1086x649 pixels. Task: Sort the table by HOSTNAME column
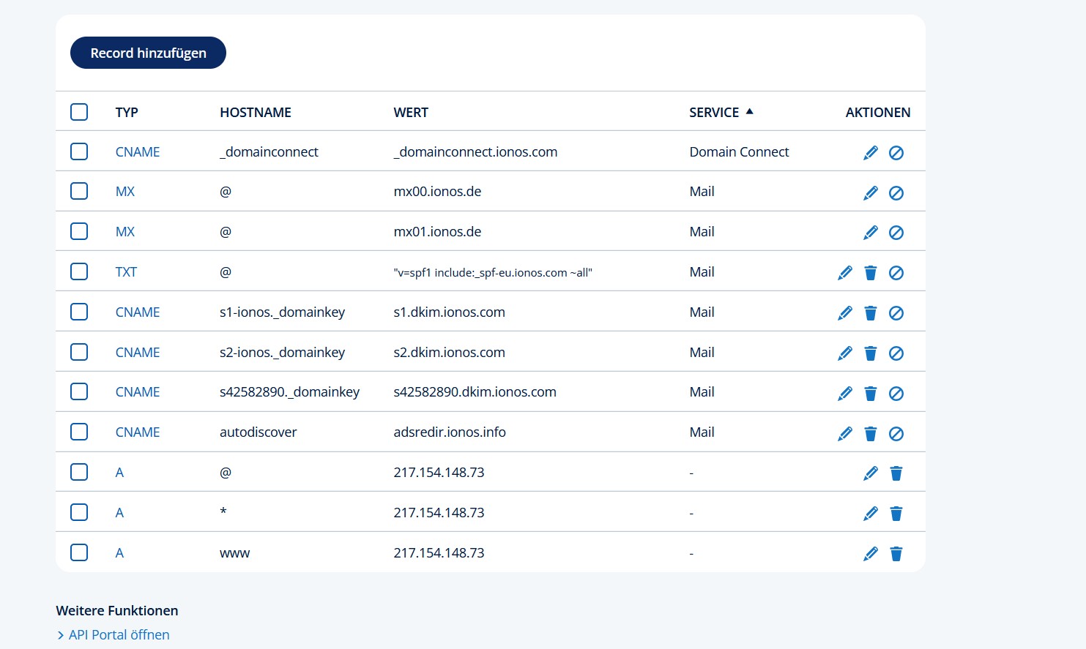[255, 113]
